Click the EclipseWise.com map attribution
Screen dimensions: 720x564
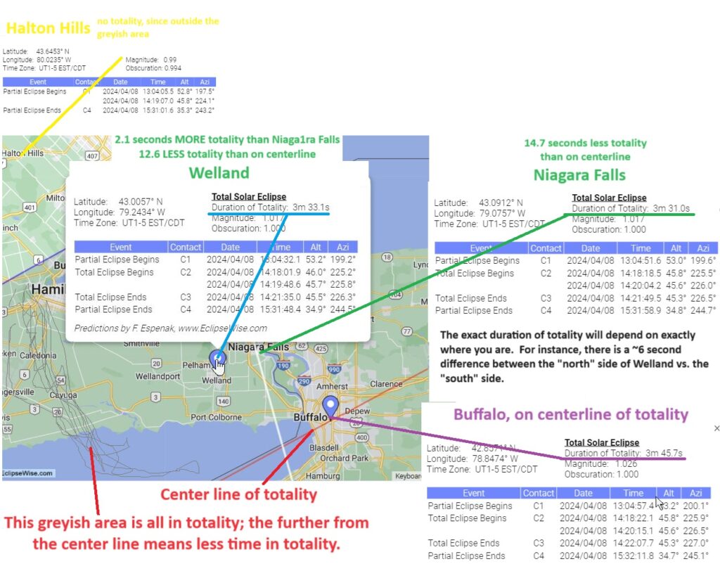coord(27,473)
